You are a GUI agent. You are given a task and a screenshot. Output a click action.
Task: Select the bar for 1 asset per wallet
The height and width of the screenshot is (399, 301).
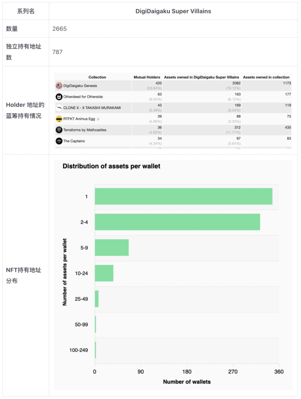(x=183, y=196)
